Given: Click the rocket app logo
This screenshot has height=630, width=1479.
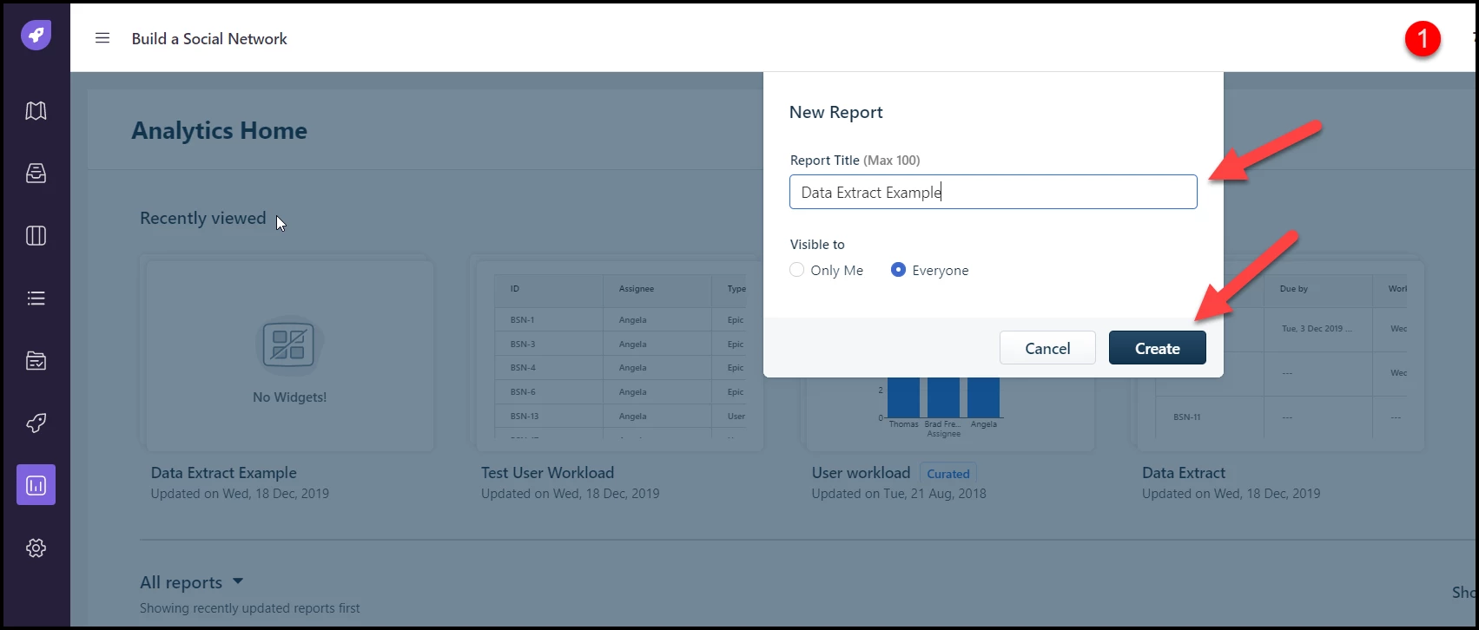Looking at the screenshot, I should pos(36,36).
